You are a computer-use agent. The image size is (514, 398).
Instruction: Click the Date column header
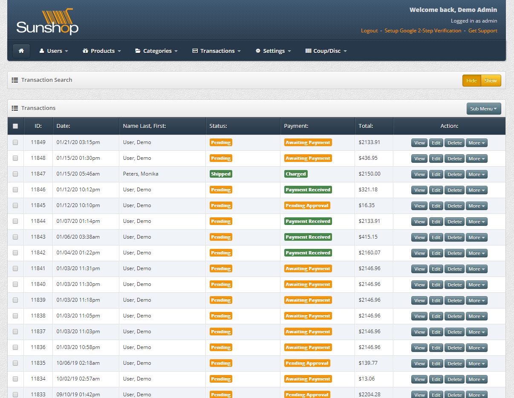(63, 126)
